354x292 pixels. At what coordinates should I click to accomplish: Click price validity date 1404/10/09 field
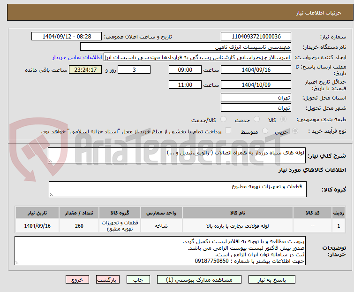pos(256,85)
